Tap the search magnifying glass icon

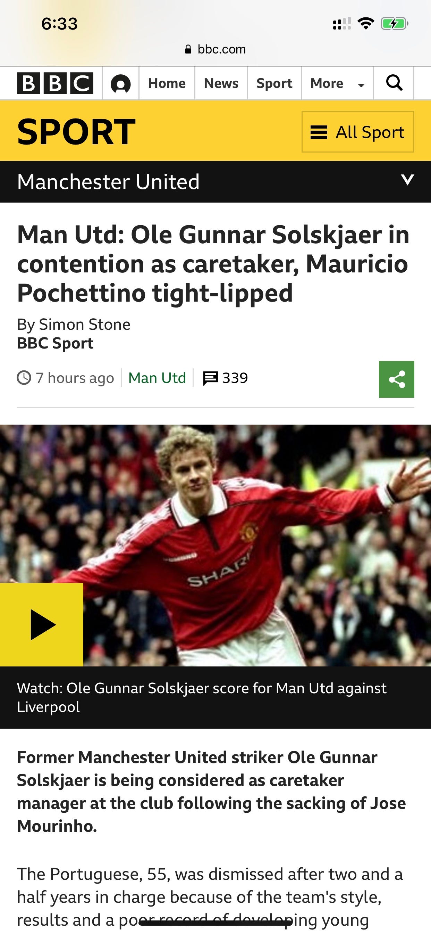tap(394, 83)
